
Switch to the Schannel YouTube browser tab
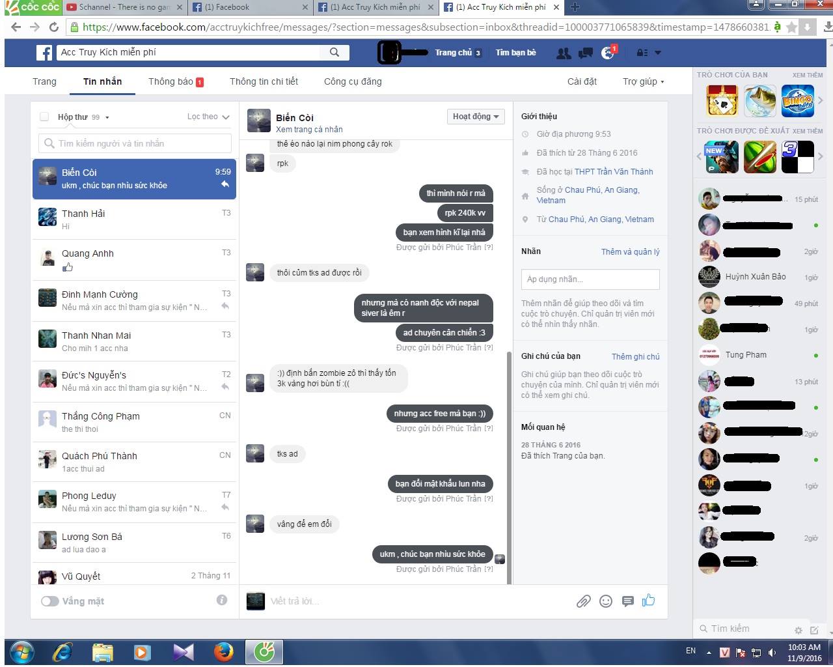tap(124, 7)
